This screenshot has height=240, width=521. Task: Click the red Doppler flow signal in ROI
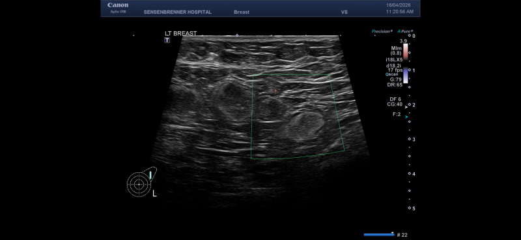tap(275, 91)
